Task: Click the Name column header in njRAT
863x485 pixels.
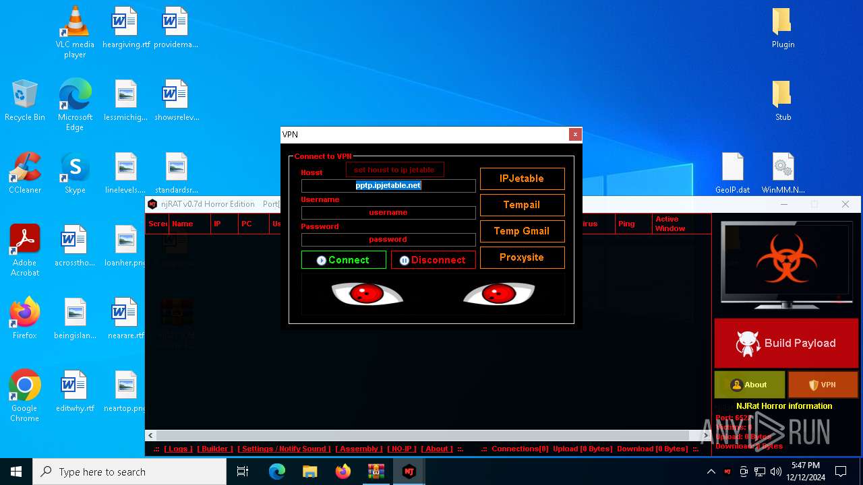Action: coord(189,224)
